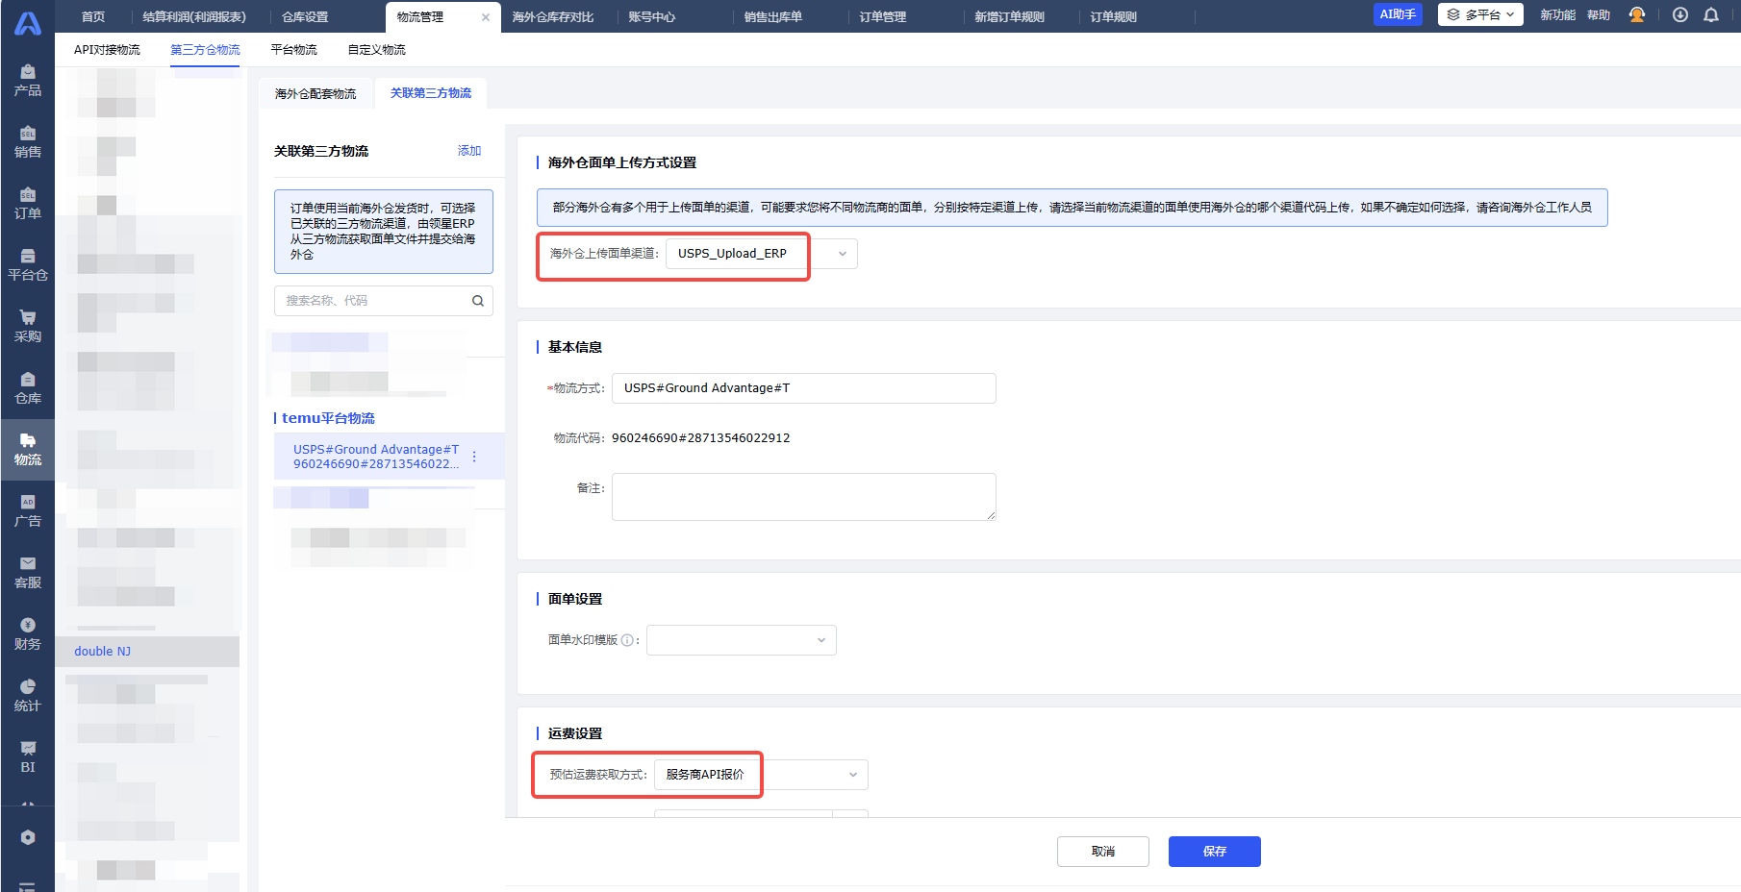Click the customer support avatar icon
Screen dimensions: 1741x892
click(x=1637, y=15)
